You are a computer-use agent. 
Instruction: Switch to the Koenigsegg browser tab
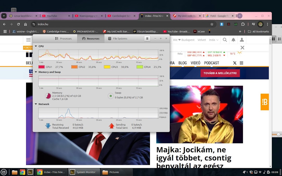(x=89, y=16)
